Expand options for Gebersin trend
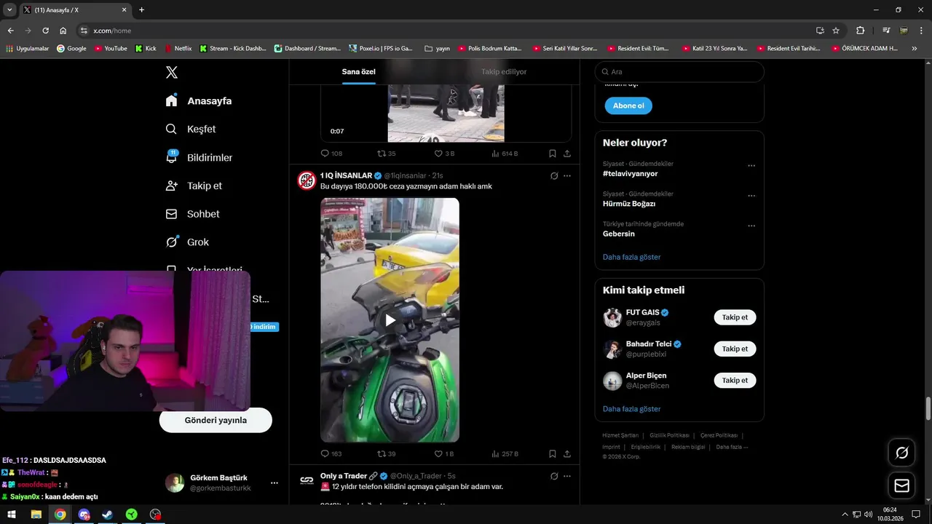Screen dimensions: 932x524 point(751,226)
